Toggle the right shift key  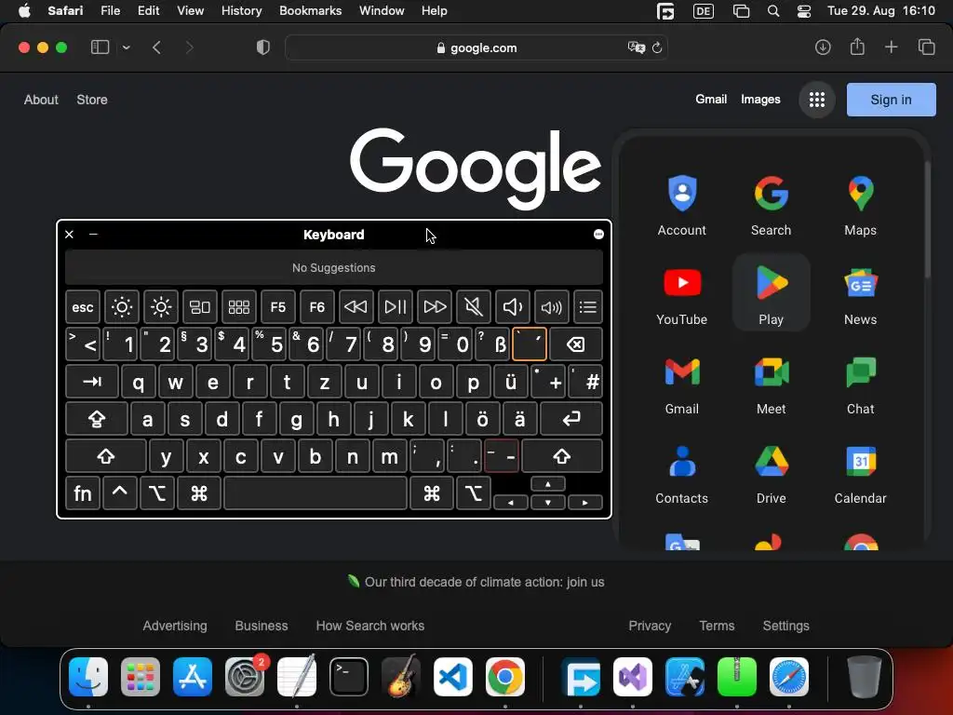pyautogui.click(x=562, y=456)
